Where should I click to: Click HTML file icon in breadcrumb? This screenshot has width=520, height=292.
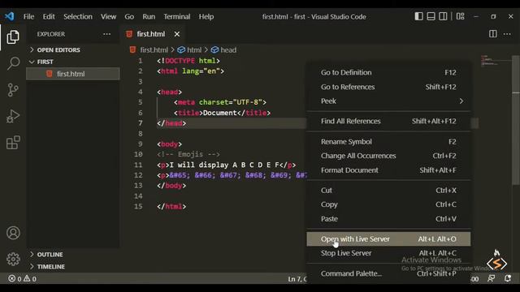pos(132,49)
